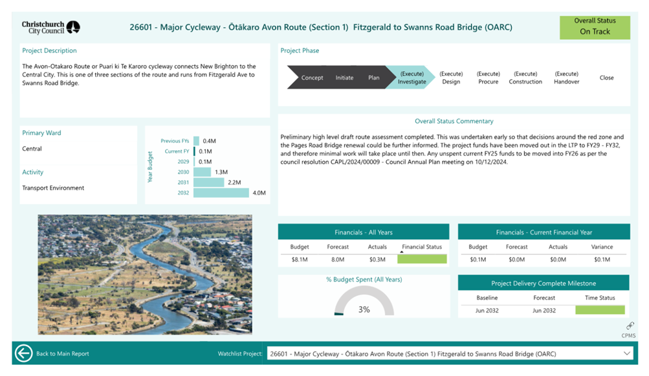
Task: Click the 4.0M label beside the 2032 bar
Action: [259, 193]
